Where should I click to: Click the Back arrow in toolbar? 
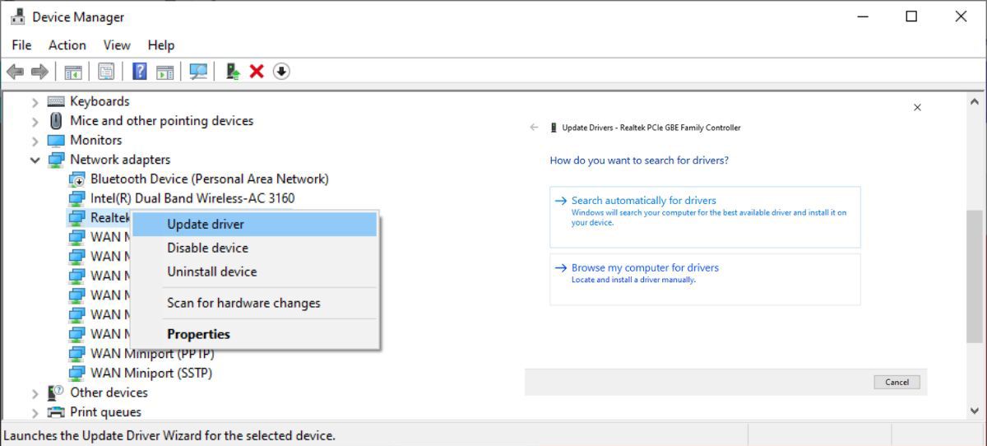pyautogui.click(x=15, y=72)
